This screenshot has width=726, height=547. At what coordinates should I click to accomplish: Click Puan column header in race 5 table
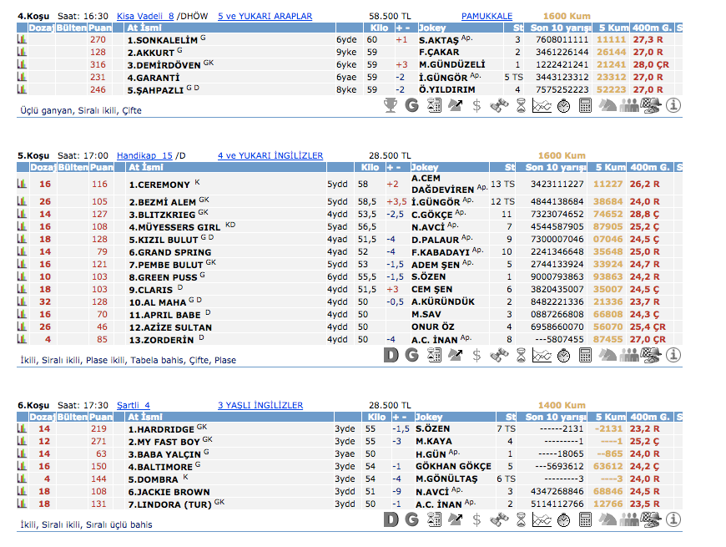(100, 167)
